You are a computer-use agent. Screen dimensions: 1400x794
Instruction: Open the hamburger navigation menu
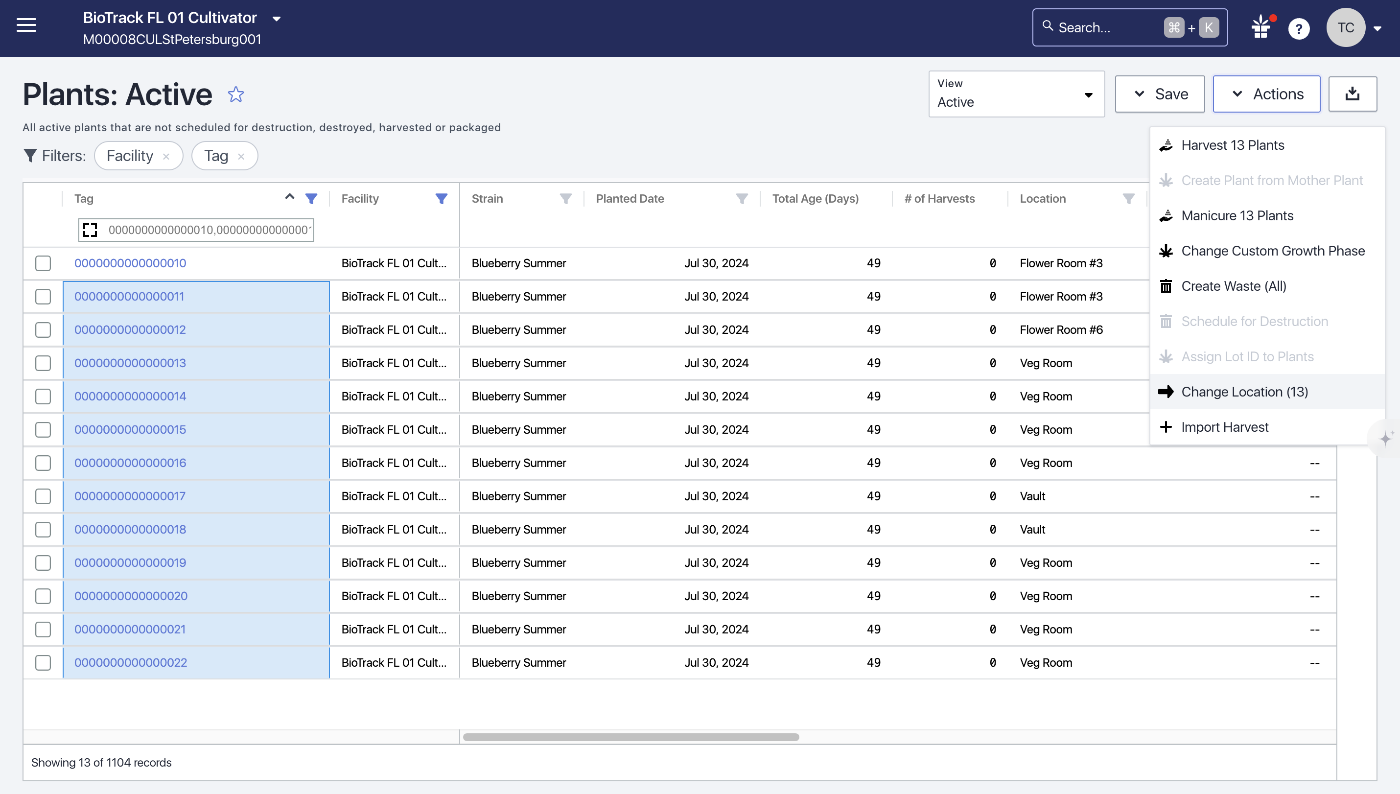(x=26, y=25)
